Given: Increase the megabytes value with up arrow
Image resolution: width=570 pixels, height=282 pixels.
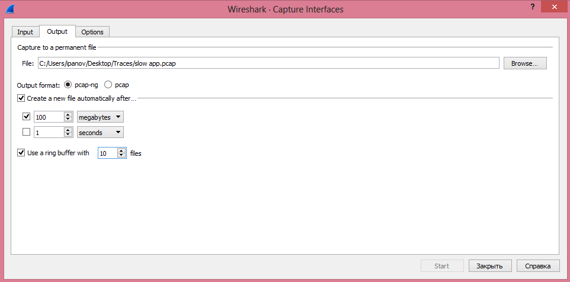Looking at the screenshot, I should (68, 115).
